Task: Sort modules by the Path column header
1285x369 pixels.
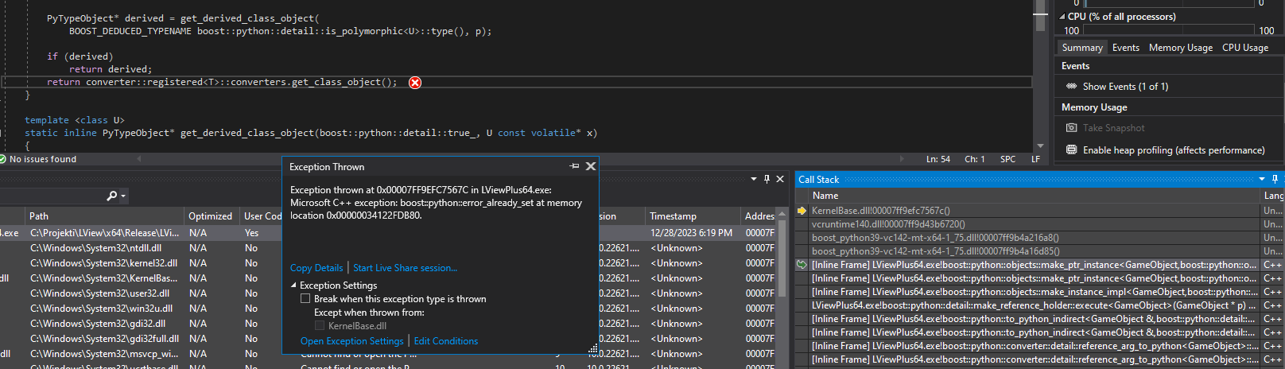Action: (104, 216)
